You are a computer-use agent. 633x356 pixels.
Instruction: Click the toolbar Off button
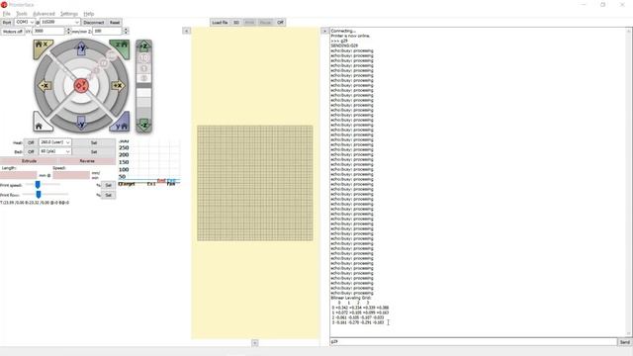coord(280,22)
